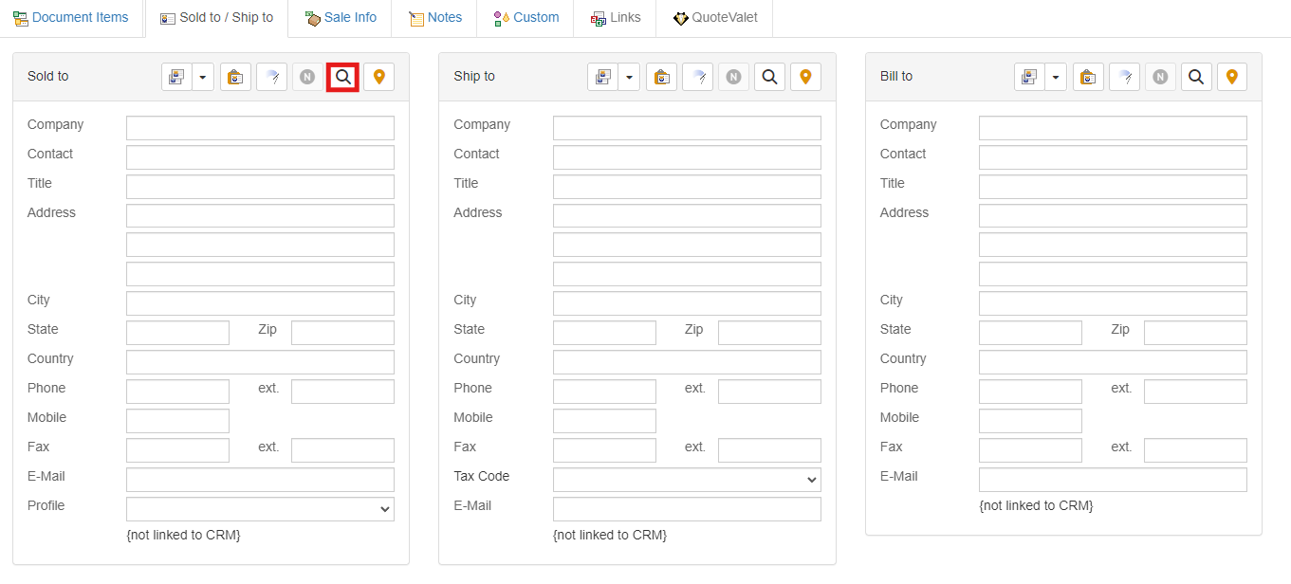
Task: Click the contact cards copy icon in Sold to
Action: point(176,77)
